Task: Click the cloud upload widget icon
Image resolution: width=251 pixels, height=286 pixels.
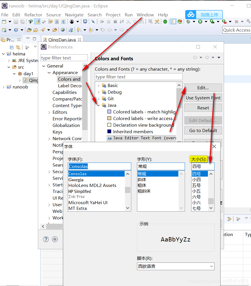Action: 191,15
